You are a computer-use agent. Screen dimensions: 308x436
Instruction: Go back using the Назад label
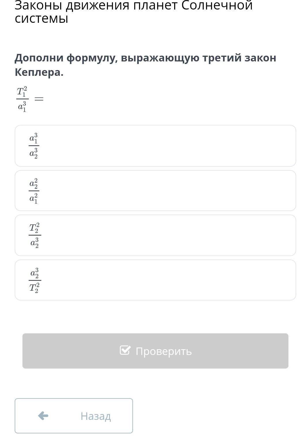(x=96, y=416)
